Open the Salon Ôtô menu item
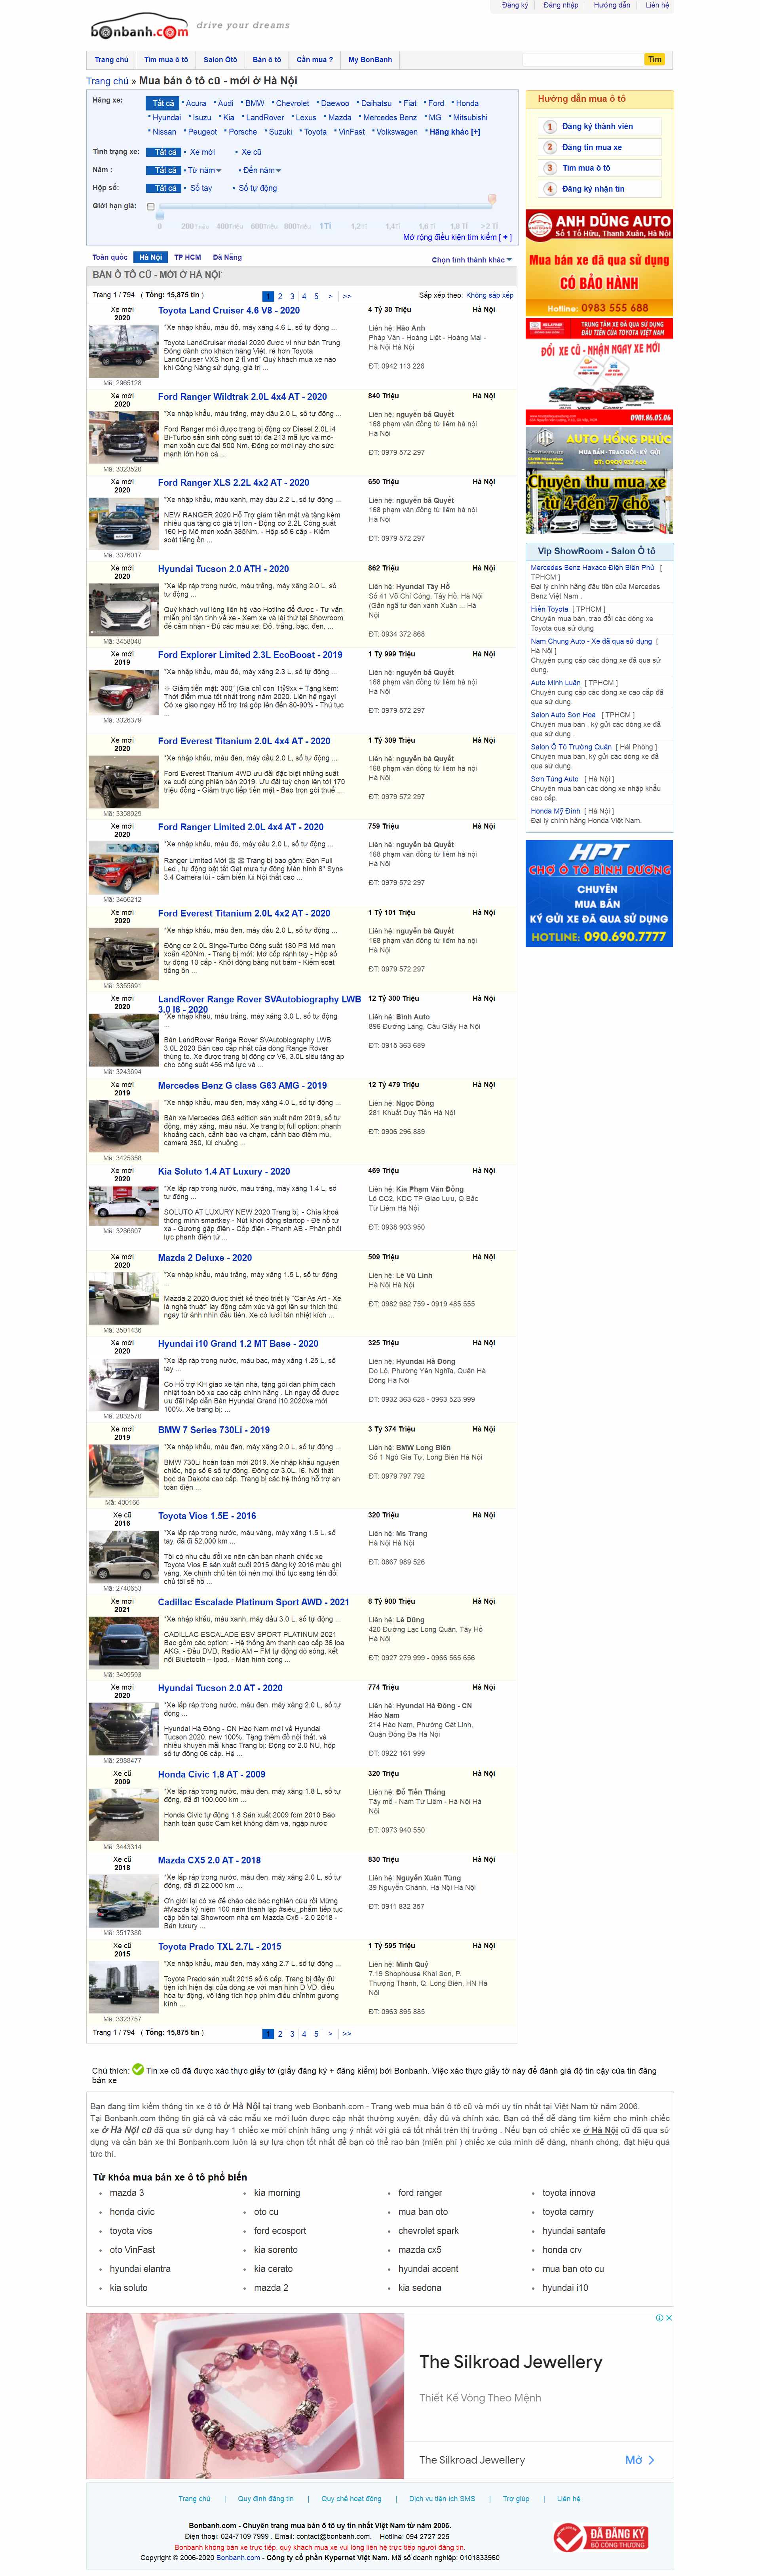 pyautogui.click(x=220, y=60)
